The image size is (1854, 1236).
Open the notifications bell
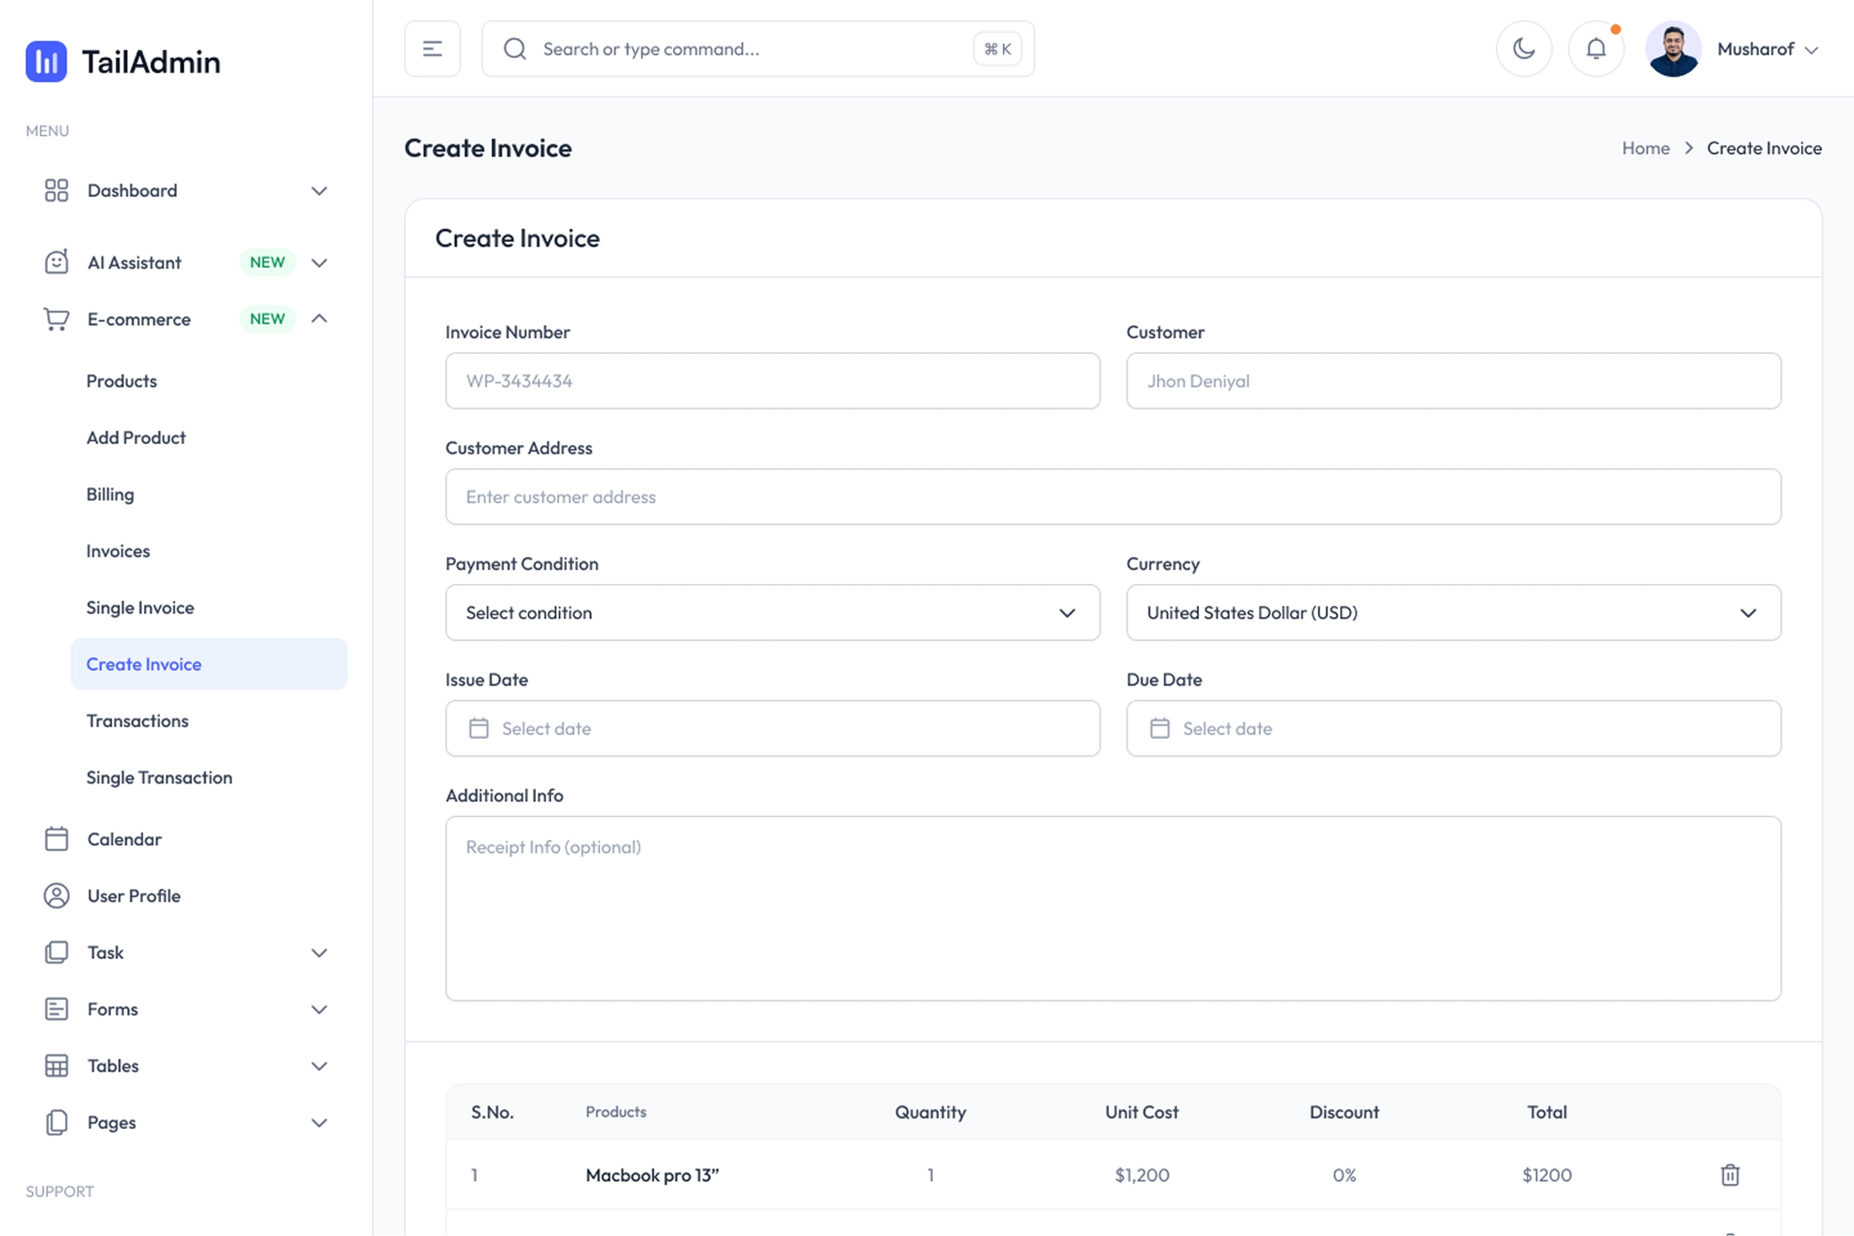pyautogui.click(x=1596, y=49)
